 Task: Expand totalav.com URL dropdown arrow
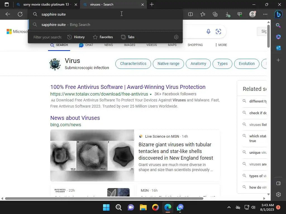coord(151,94)
